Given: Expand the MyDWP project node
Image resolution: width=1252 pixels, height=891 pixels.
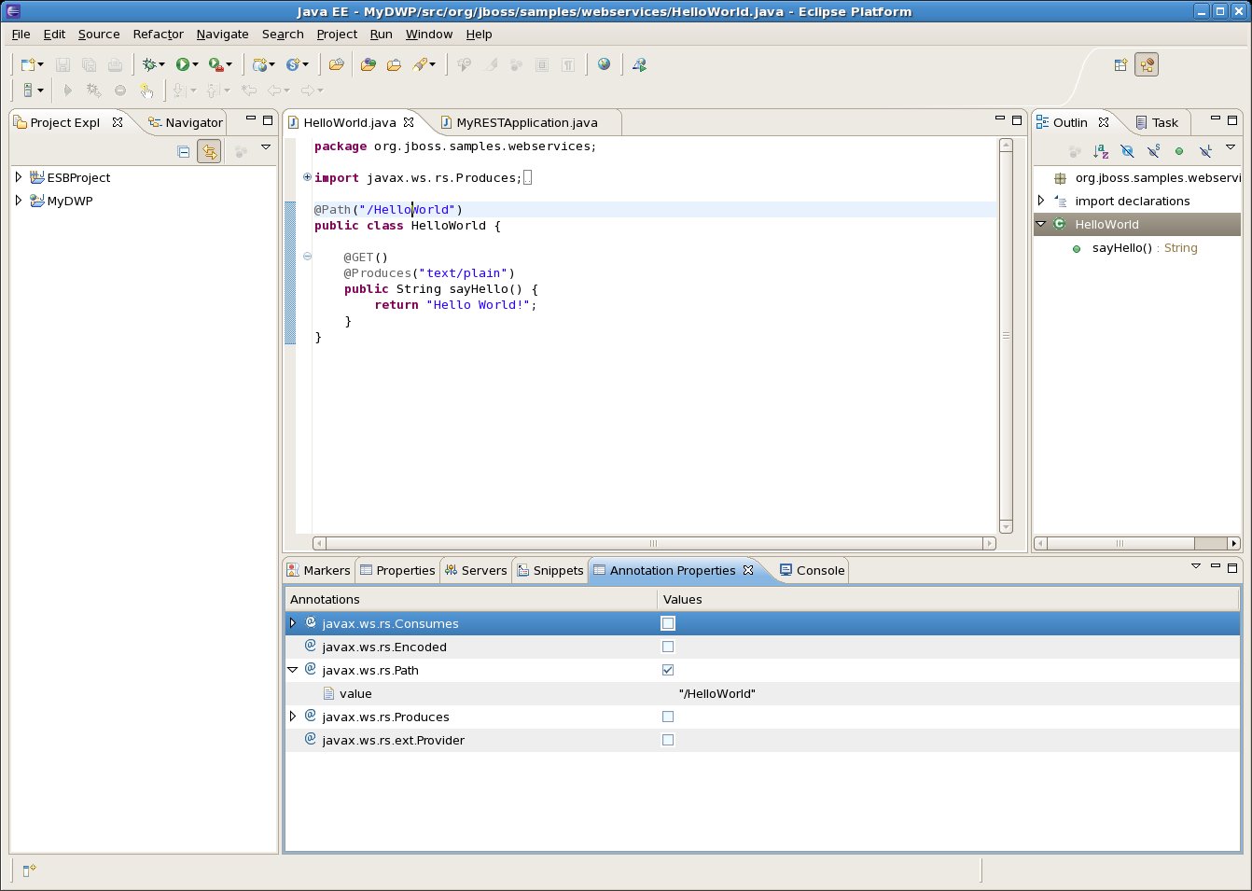Looking at the screenshot, I should pyautogui.click(x=19, y=200).
